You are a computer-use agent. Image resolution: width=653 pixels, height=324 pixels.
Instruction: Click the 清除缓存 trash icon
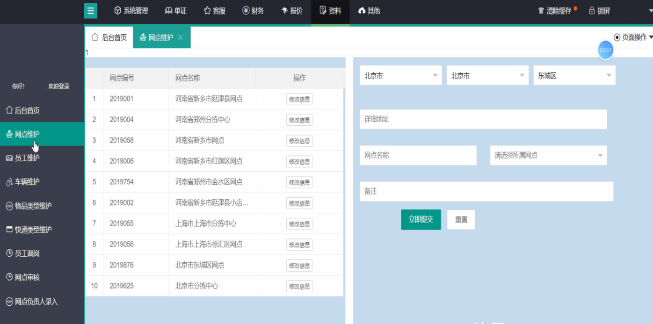541,11
